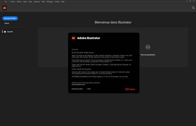This screenshot has height=126, width=196.
Task: Open the Affichage menu
Action: (50, 2)
